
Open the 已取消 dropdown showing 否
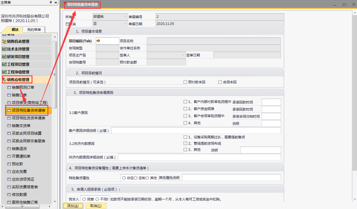126,24
